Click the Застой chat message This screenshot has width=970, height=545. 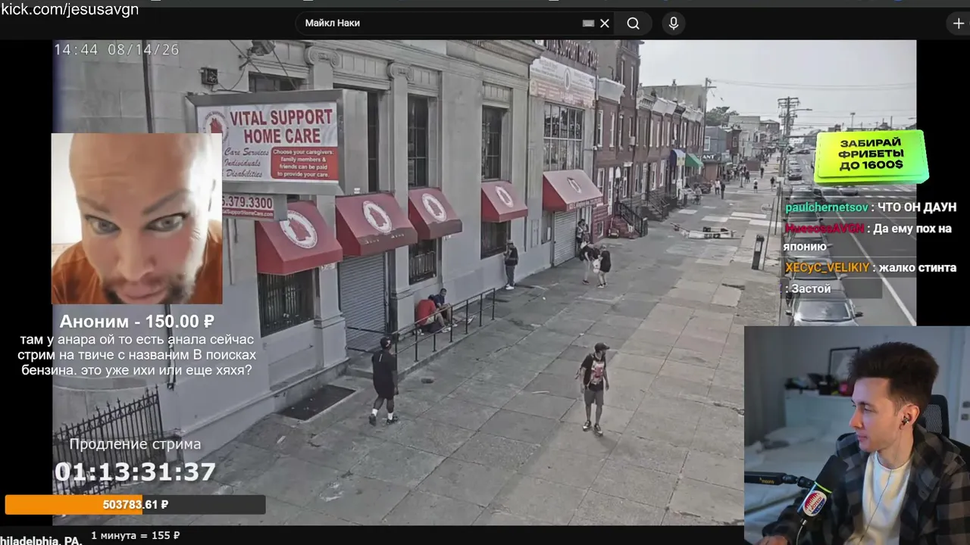812,289
